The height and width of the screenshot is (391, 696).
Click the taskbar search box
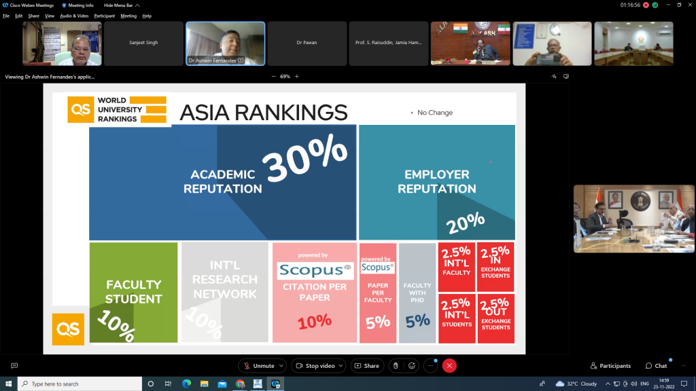[x=80, y=384]
